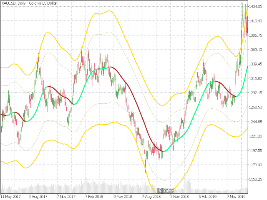
Task: Click the 1197.55 price label
Action: (x=255, y=150)
